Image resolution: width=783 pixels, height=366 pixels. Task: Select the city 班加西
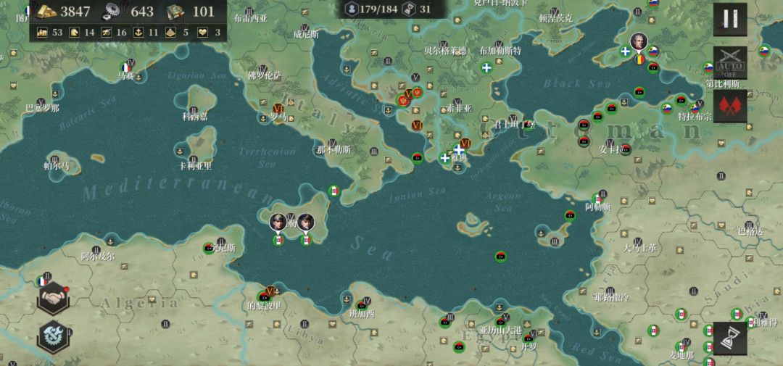coord(362,315)
